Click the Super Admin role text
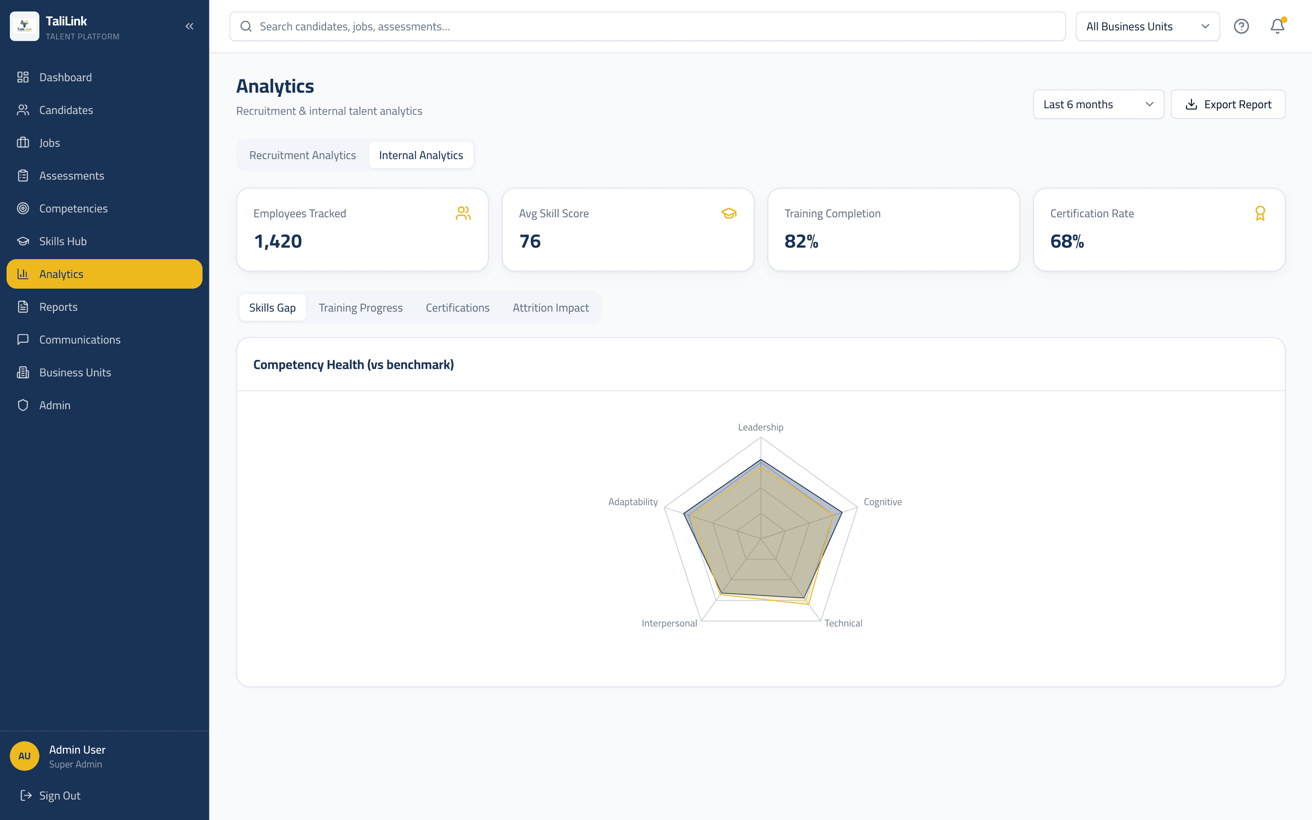1312x820 pixels. tap(75, 763)
